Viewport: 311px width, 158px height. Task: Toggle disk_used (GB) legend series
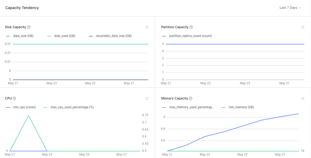pyautogui.click(x=61, y=36)
